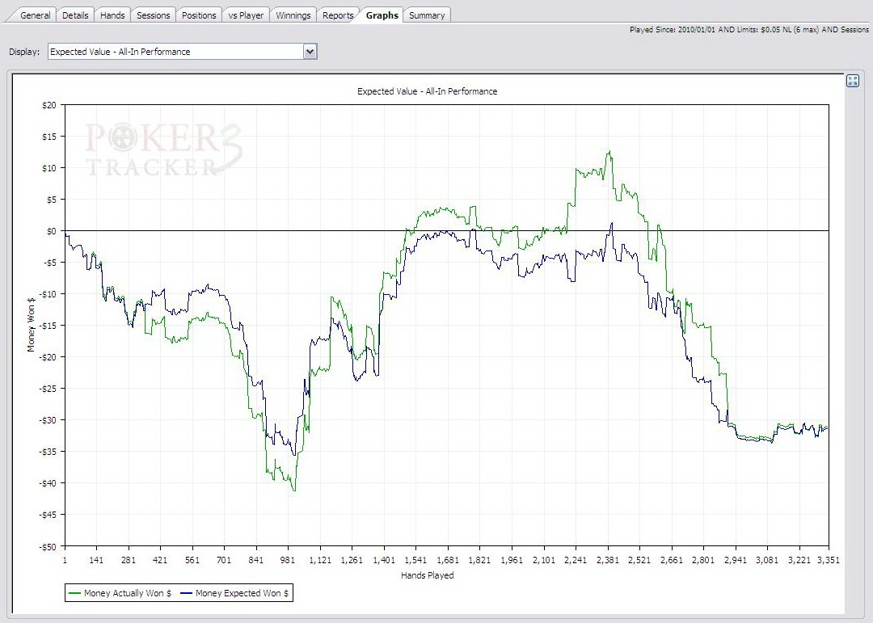Click the chart title above the graph

427,91
